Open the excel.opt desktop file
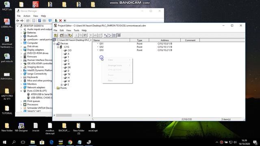260x146 pixels. pos(93,127)
